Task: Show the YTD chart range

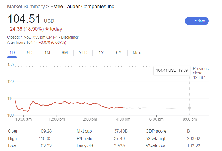Action: [83, 53]
